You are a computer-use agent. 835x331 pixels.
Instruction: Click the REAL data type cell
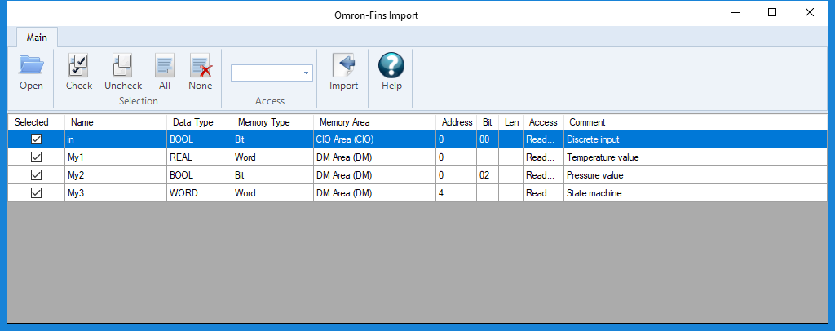coord(199,157)
